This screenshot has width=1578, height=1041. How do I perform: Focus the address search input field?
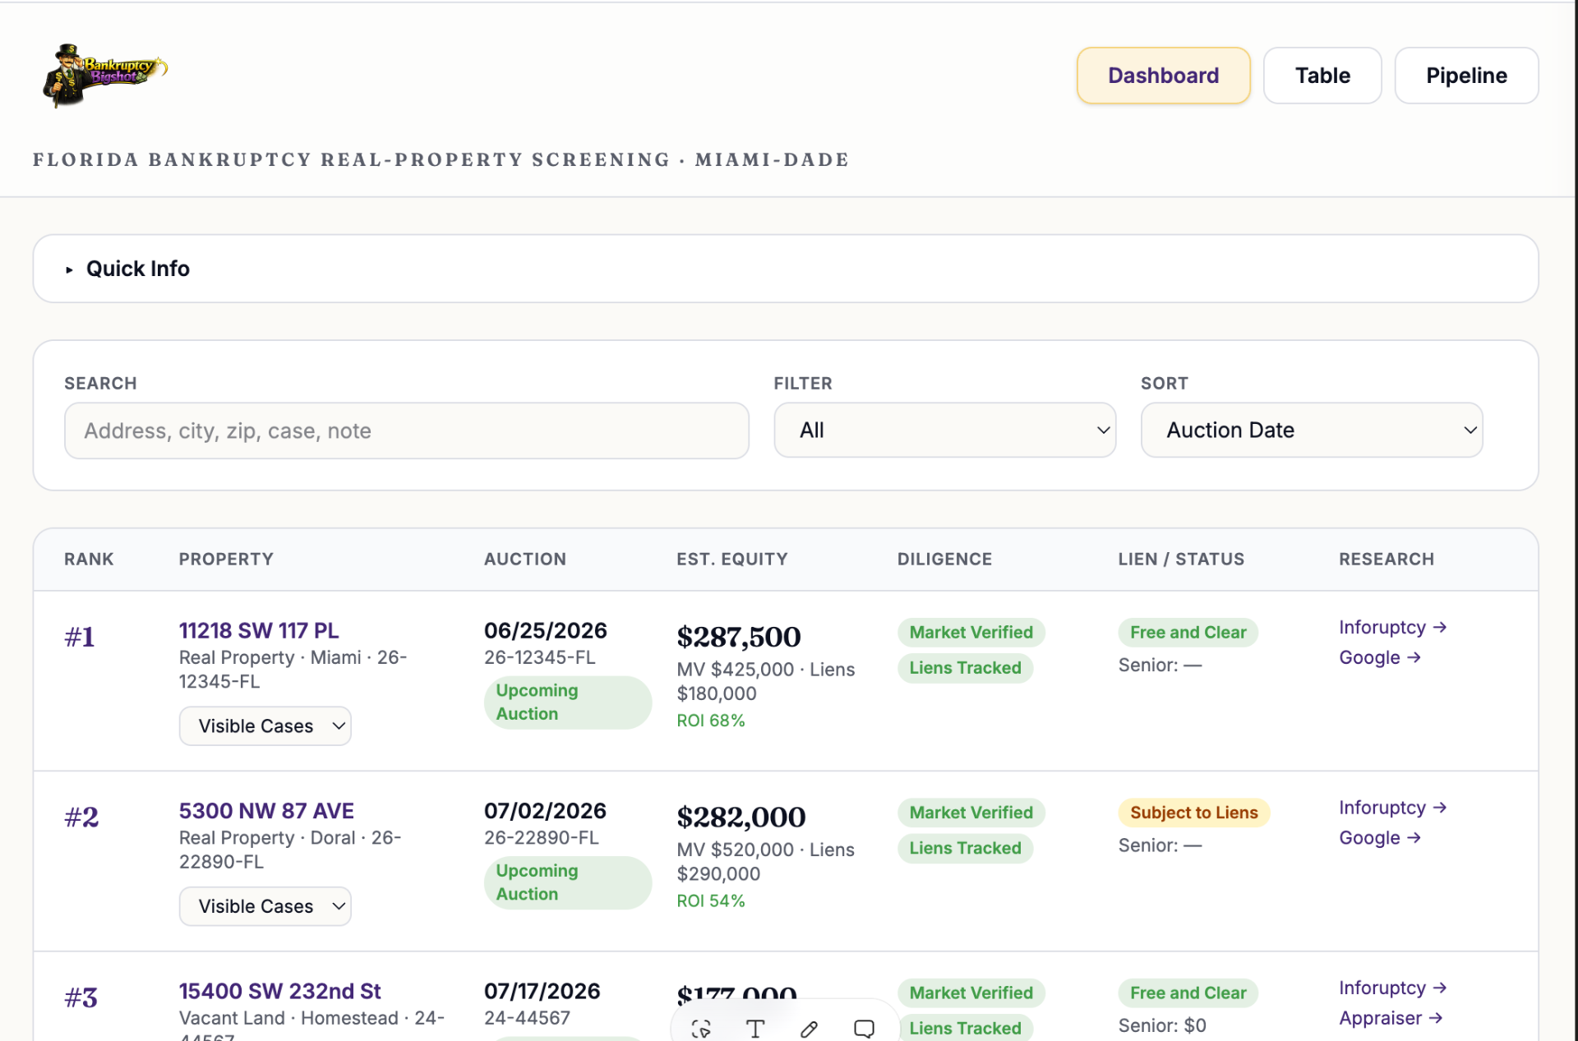(406, 431)
